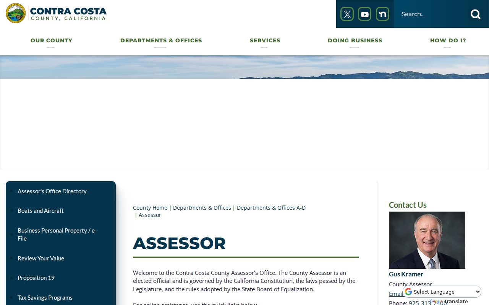Click Departments & Offices A-D breadcrumb

271,208
